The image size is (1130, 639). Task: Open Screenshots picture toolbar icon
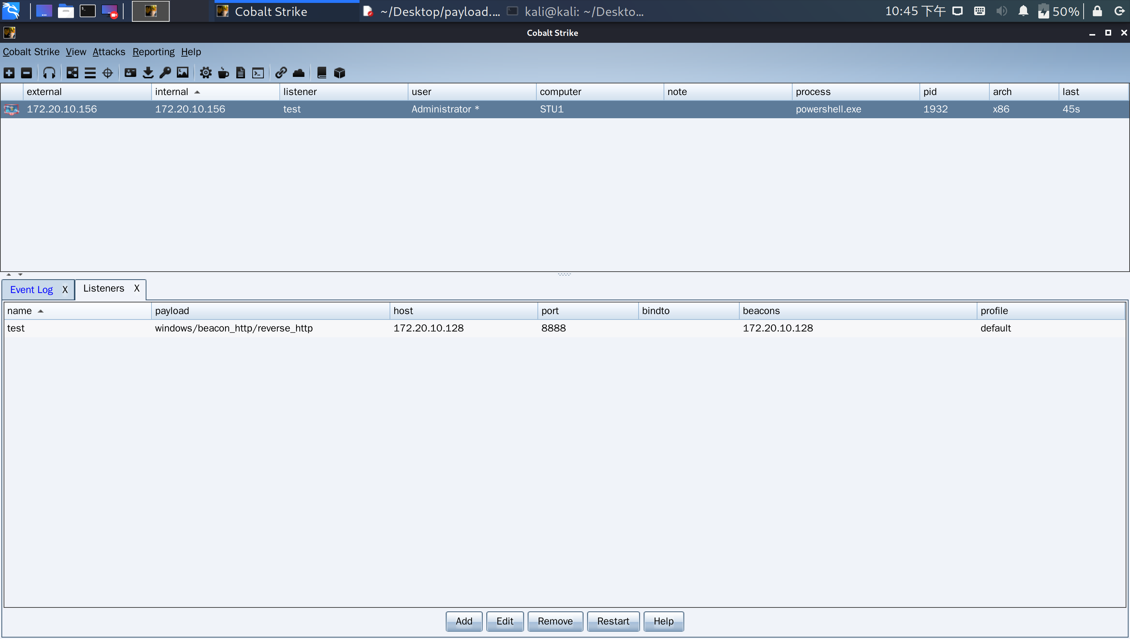tap(183, 73)
